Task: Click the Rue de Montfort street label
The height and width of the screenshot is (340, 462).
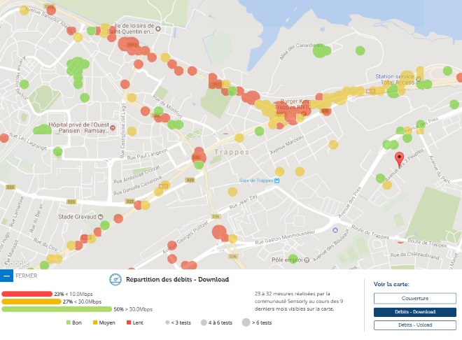Action: pos(167,106)
